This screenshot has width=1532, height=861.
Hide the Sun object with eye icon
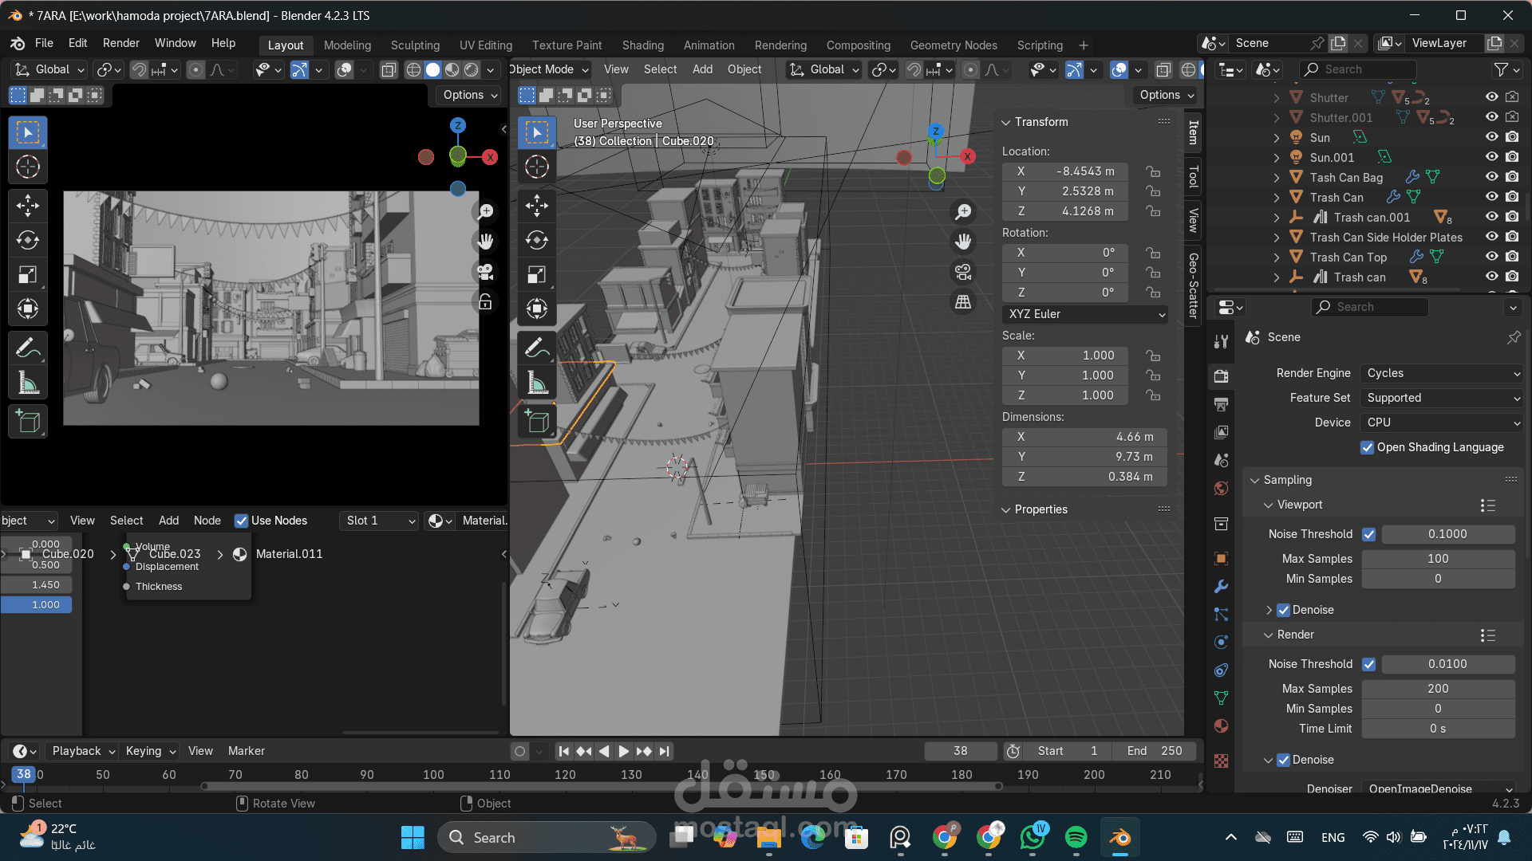tap(1491, 137)
